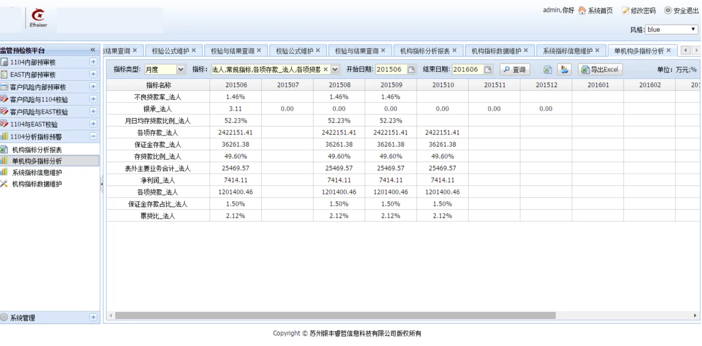The height and width of the screenshot is (346, 702).
Task: Collapse the sidebar with double-arrow icon
Action: (x=93, y=50)
